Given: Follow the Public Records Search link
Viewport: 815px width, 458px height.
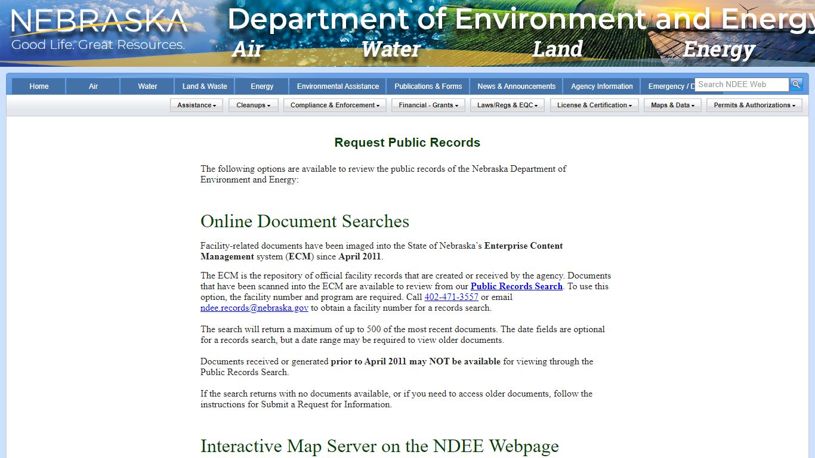Looking at the screenshot, I should 517,286.
